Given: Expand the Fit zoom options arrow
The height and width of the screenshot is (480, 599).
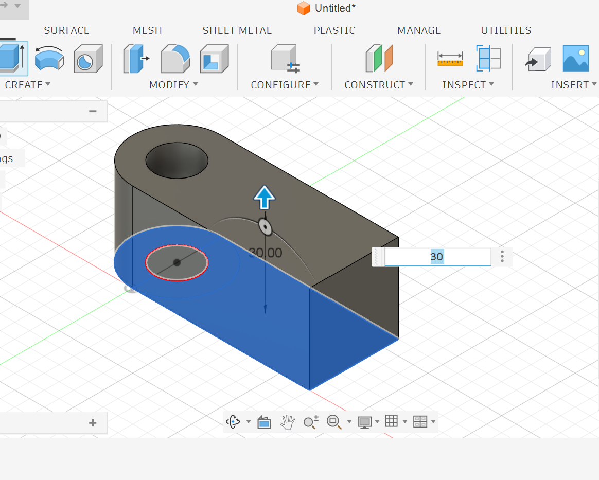Looking at the screenshot, I should 349,421.
